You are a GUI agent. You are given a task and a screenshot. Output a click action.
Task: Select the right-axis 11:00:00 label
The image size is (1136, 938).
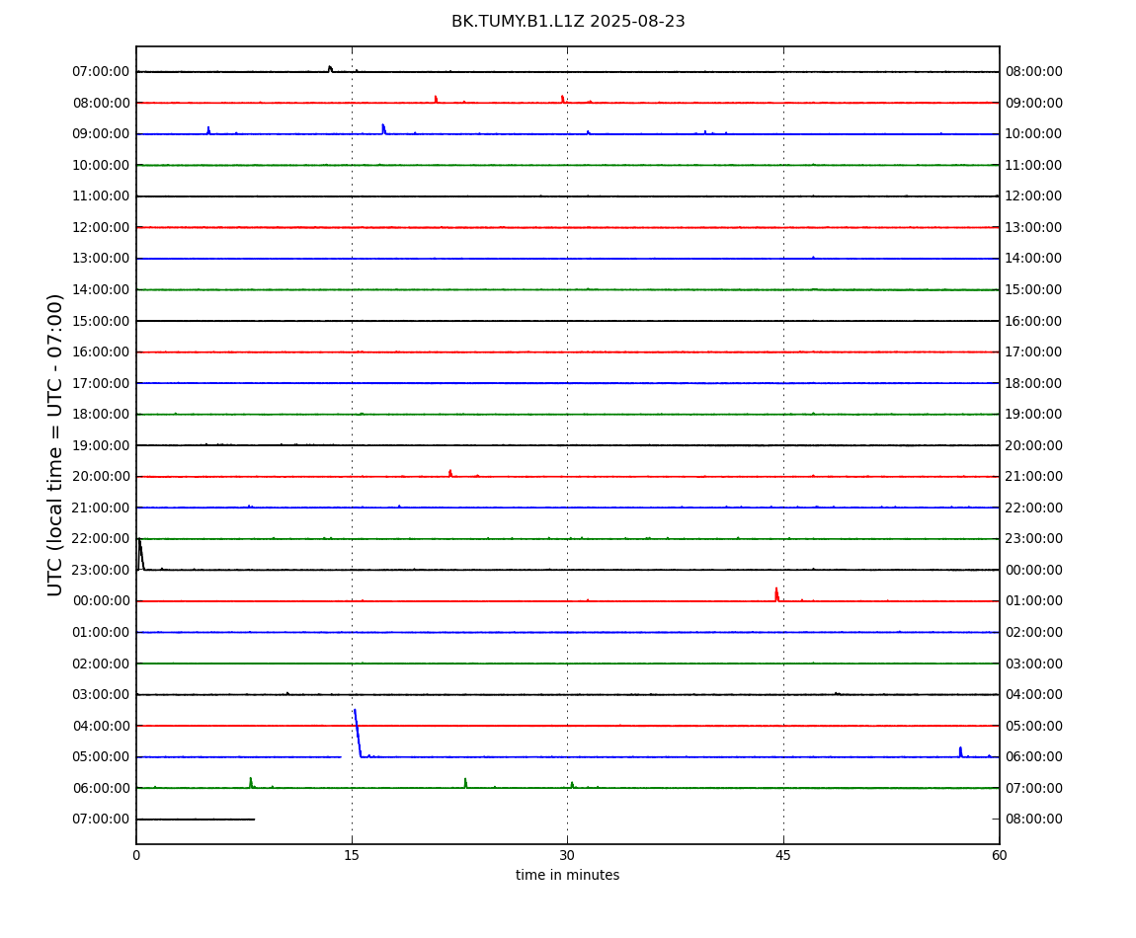pyautogui.click(x=1034, y=165)
